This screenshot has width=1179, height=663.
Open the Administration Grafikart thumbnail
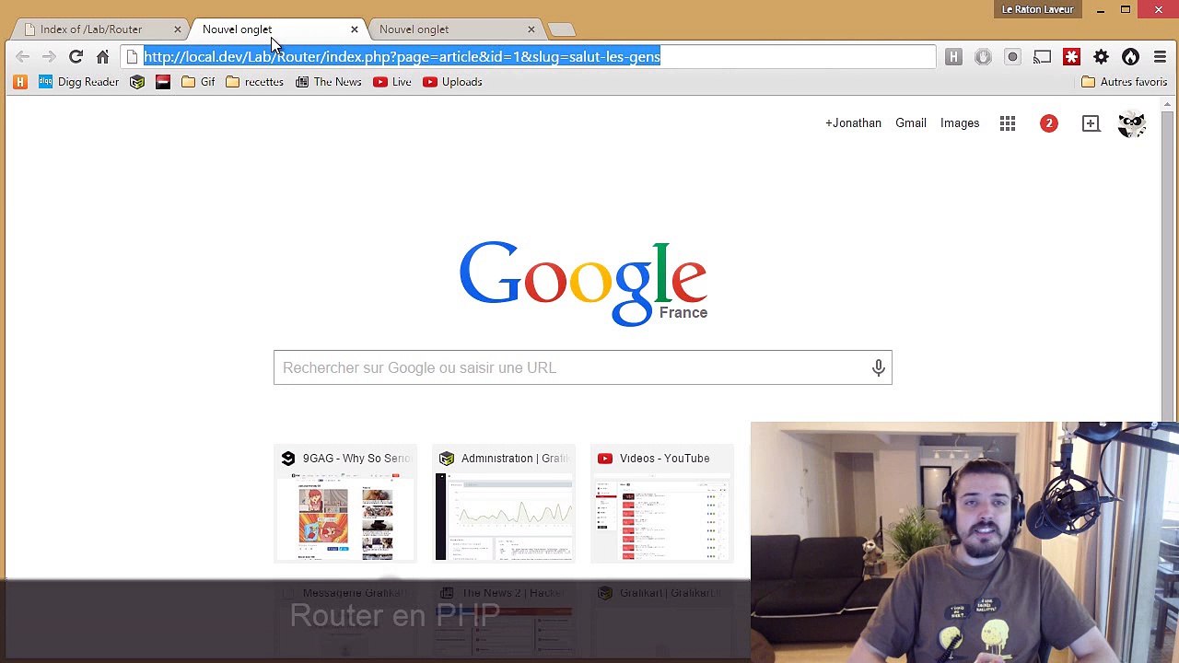(x=504, y=505)
